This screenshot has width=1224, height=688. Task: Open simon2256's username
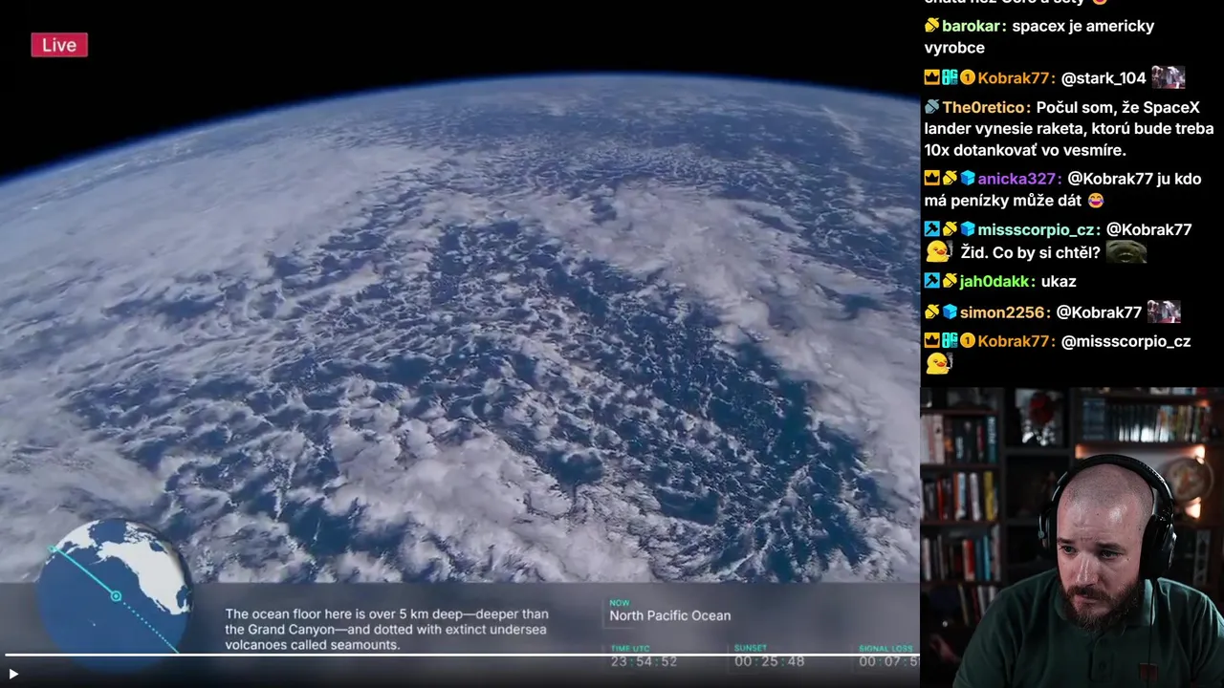1002,312
